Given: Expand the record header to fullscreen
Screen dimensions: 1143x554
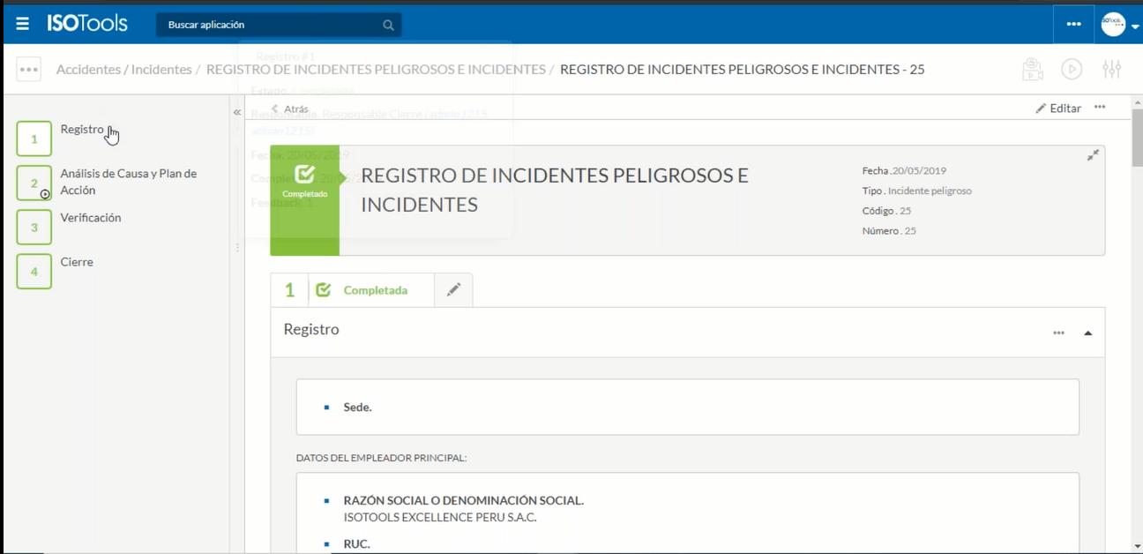Looking at the screenshot, I should (1093, 155).
